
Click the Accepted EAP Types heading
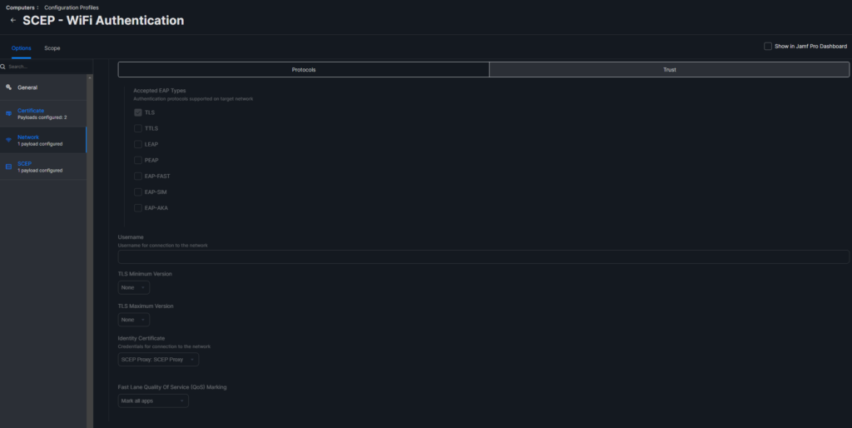160,91
